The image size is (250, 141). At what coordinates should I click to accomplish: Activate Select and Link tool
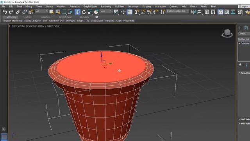point(18,12)
